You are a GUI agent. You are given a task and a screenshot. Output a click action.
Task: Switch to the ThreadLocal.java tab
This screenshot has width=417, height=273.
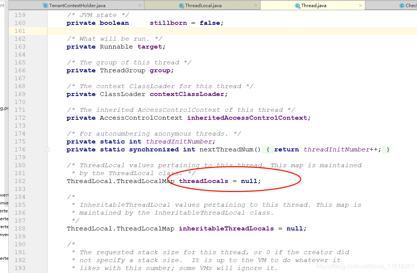point(203,5)
